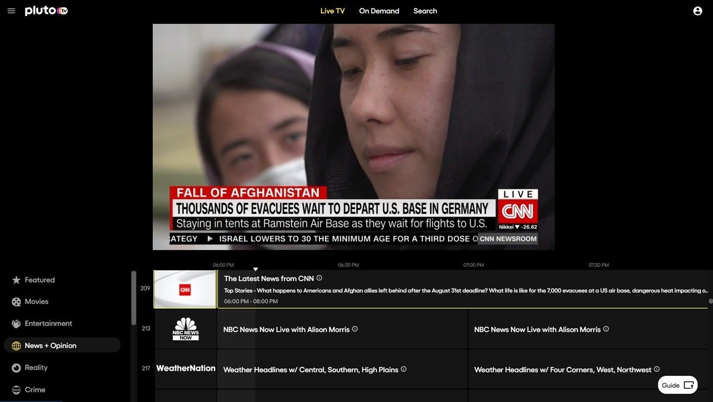
Task: Click the Pluto TV logo
Action: (x=46, y=11)
